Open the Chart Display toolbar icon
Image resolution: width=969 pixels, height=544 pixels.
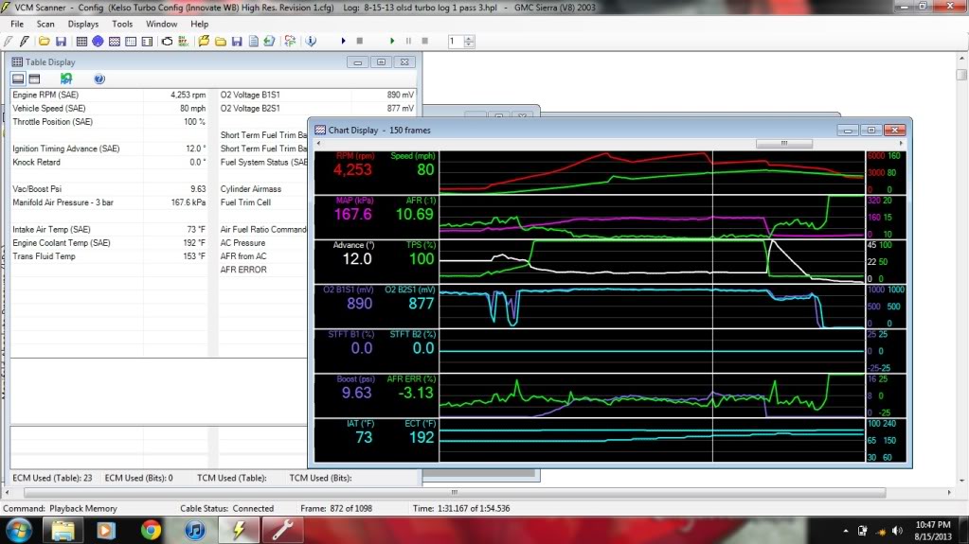click(x=115, y=42)
